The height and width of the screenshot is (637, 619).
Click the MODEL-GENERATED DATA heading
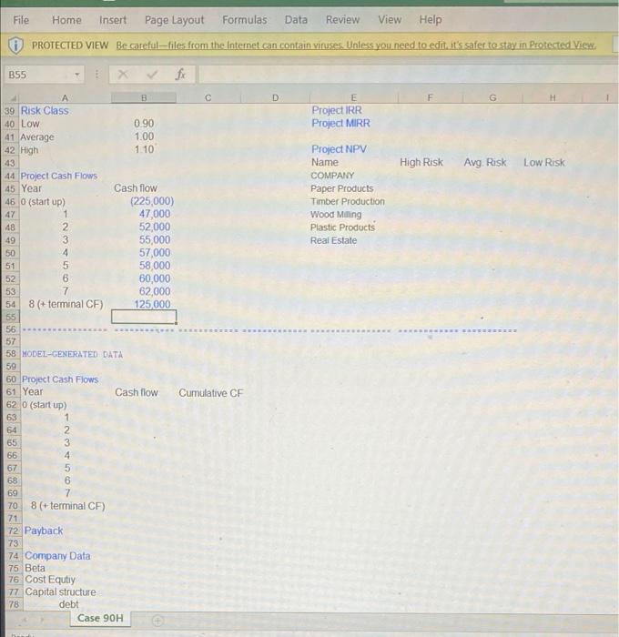[72, 354]
